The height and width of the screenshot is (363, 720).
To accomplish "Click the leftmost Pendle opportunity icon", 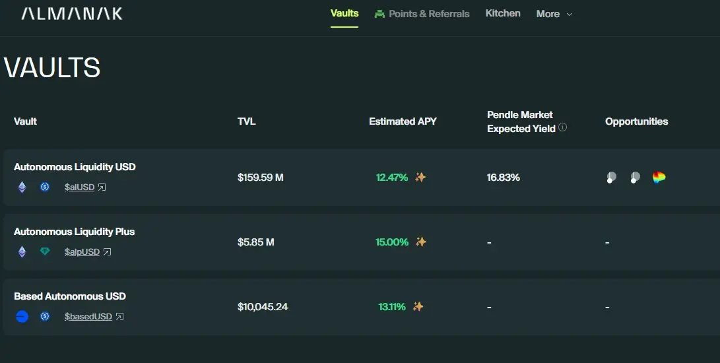I will (x=612, y=177).
